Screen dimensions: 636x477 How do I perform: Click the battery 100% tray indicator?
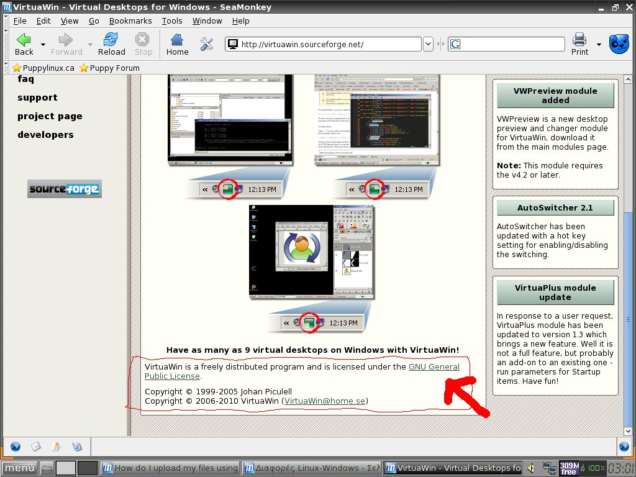coord(592,468)
